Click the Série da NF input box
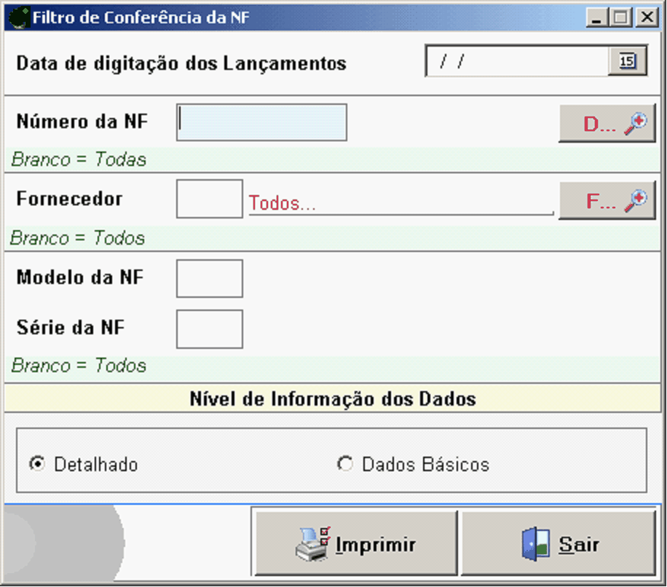The image size is (667, 587). (x=209, y=329)
